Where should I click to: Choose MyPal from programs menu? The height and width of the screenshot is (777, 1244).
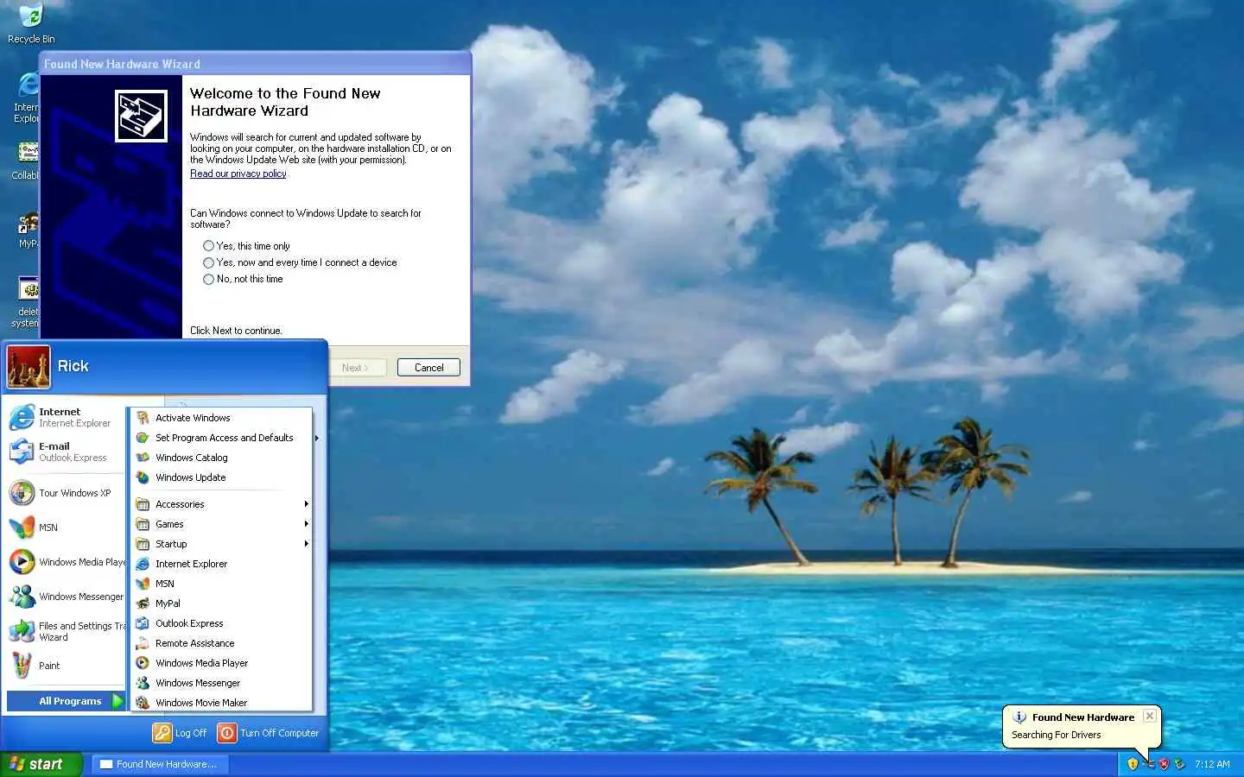coord(221,603)
